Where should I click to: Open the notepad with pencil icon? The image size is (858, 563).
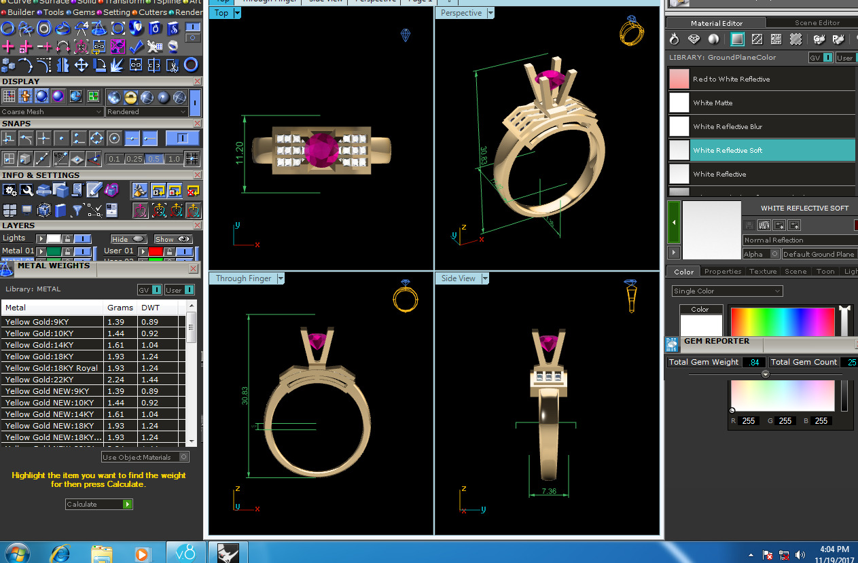coord(94,190)
